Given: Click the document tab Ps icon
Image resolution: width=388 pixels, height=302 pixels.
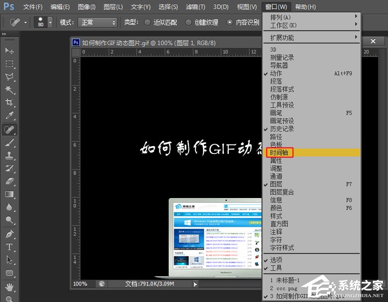Looking at the screenshot, I should pos(76,43).
